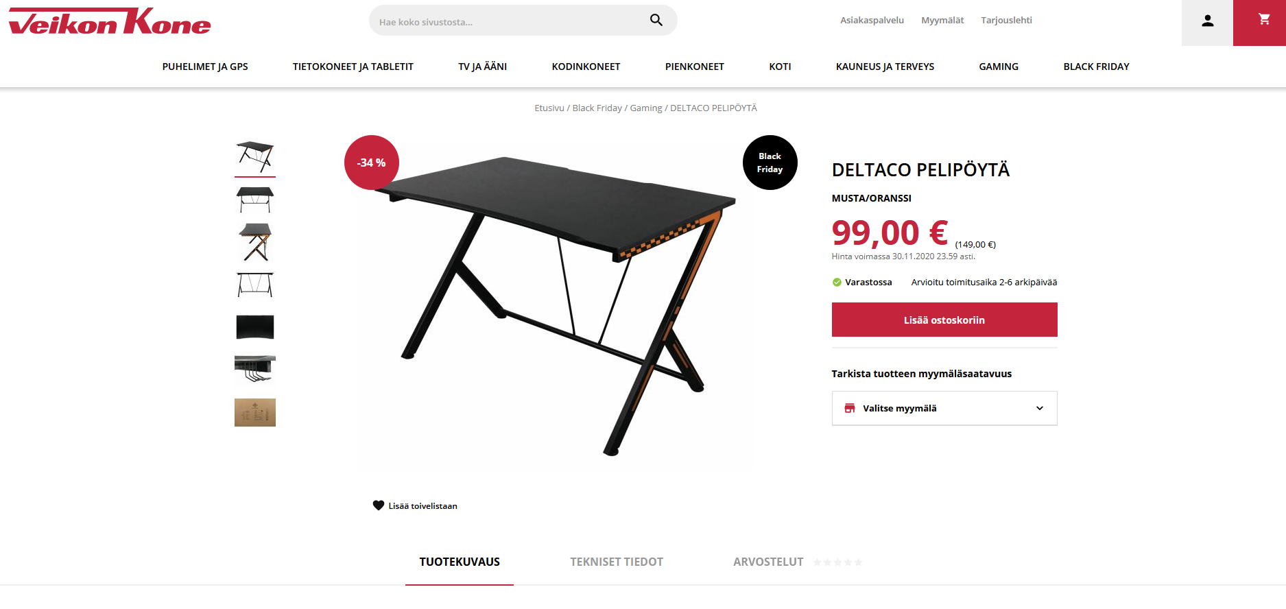
Task: Click the search magnifier icon
Action: [x=656, y=21]
